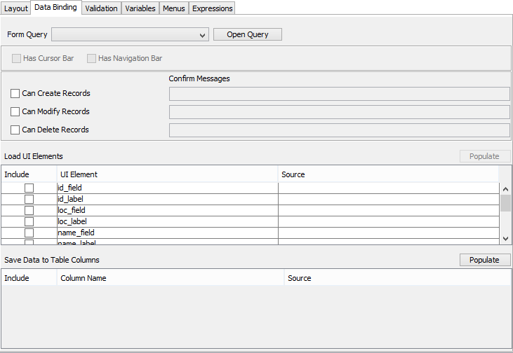
Task: Go to the Menus tab
Action: pyautogui.click(x=174, y=8)
